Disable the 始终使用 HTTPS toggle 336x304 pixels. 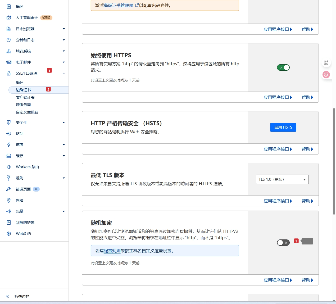click(283, 67)
